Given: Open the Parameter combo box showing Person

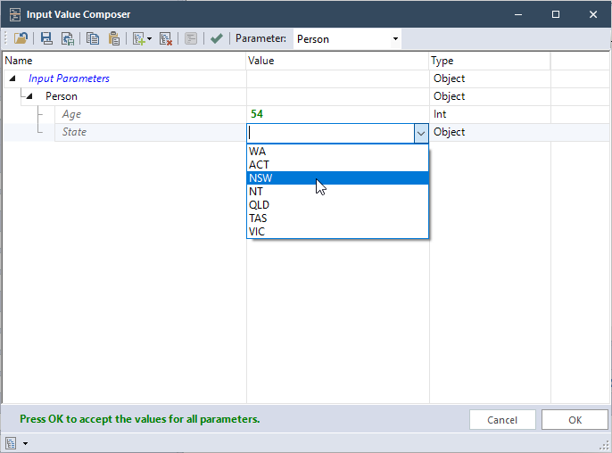Looking at the screenshot, I should pyautogui.click(x=347, y=38).
